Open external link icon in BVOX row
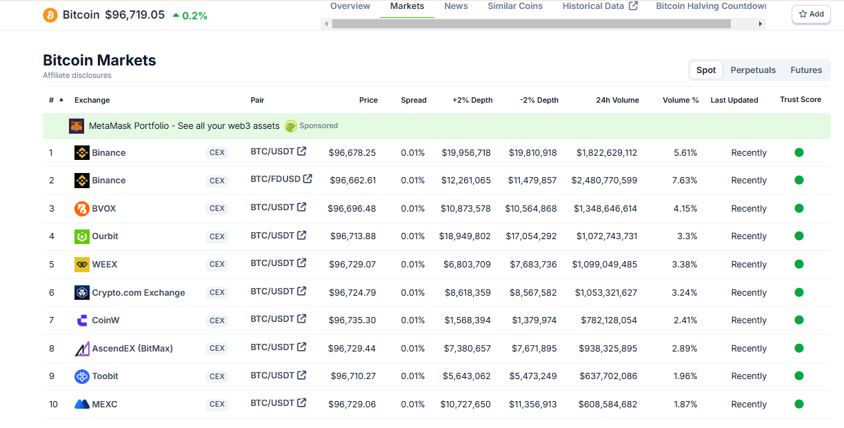Screen dimensions: 844x428 pyautogui.click(x=301, y=207)
